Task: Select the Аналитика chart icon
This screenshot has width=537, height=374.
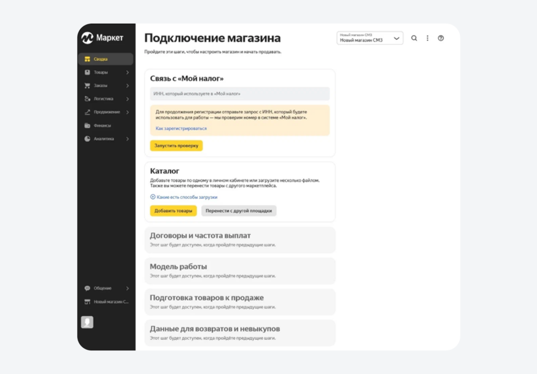Action: point(87,138)
